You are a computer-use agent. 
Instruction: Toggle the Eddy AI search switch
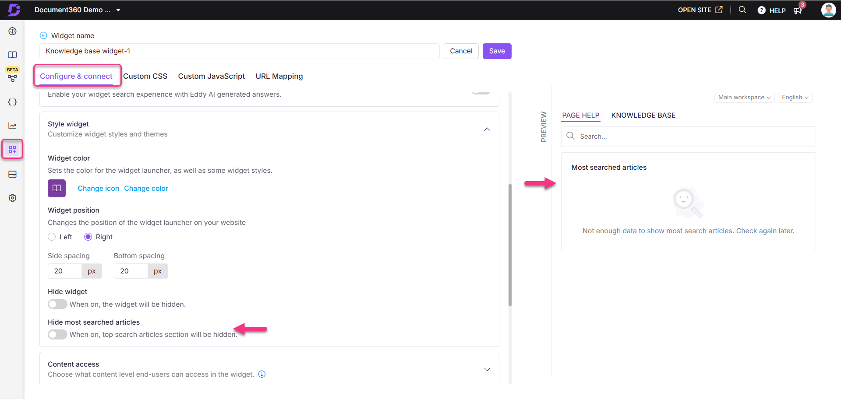[x=481, y=93]
